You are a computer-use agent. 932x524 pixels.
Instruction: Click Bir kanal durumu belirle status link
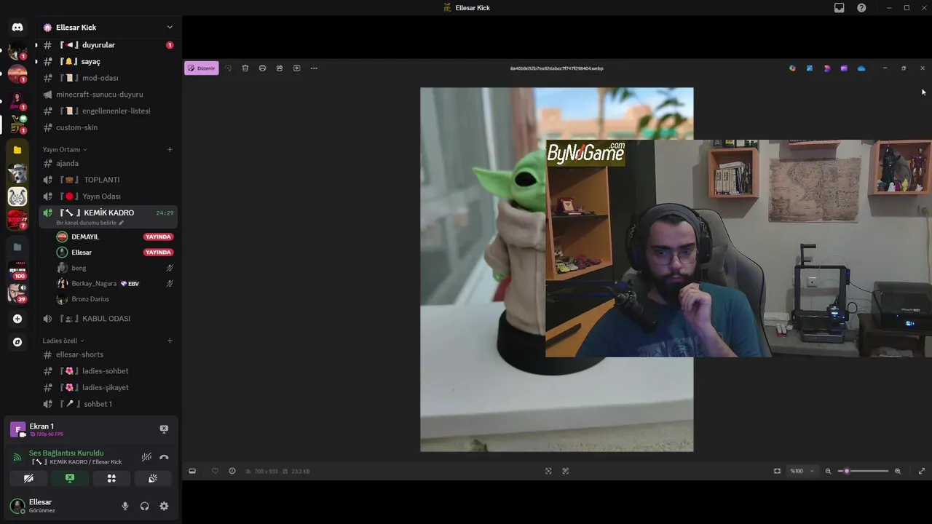pos(90,223)
